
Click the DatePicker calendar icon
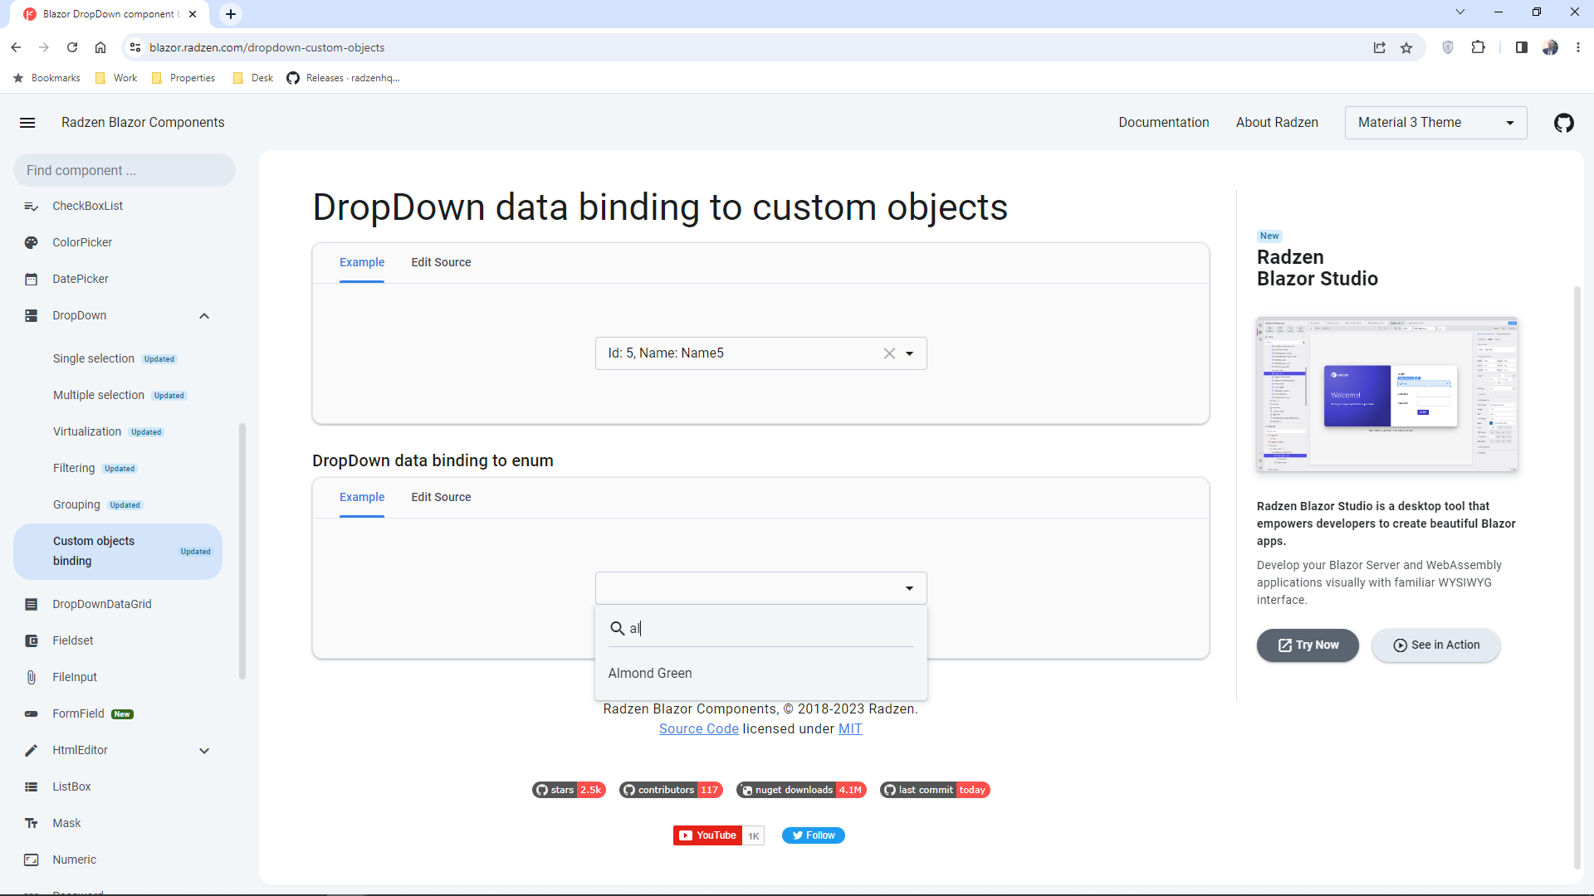[31, 279]
